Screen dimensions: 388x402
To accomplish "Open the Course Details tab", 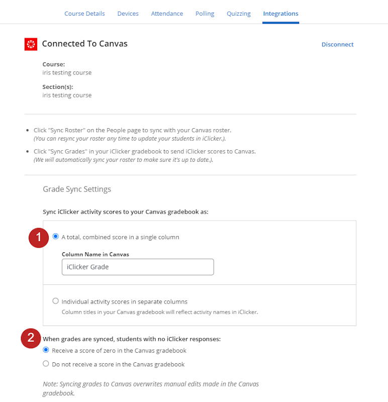I will (84, 14).
